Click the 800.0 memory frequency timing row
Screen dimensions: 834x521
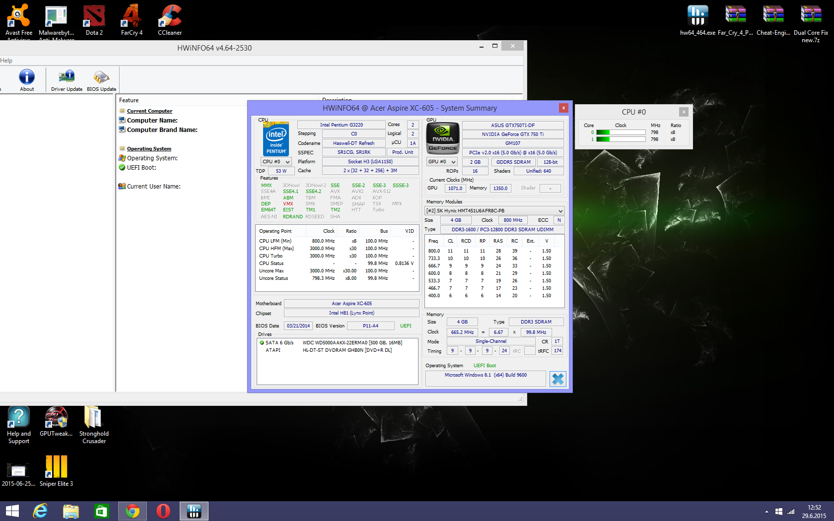(494, 251)
